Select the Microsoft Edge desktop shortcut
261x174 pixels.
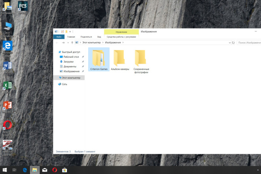(x=8, y=49)
